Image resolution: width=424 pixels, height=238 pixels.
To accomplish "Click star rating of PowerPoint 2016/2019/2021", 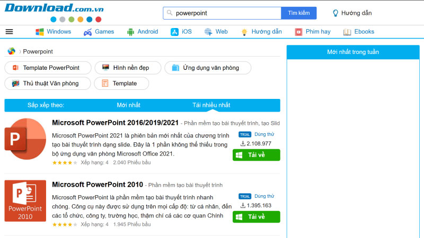I will pos(65,162).
